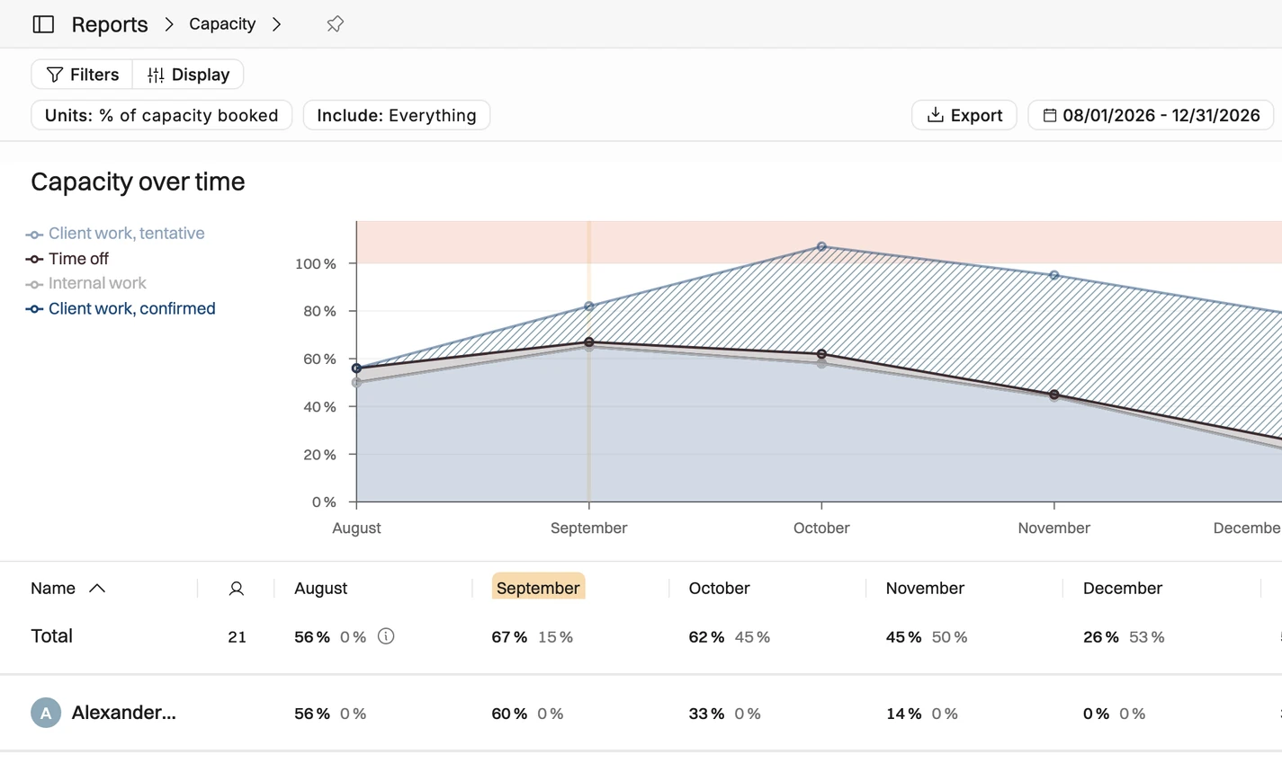Image resolution: width=1282 pixels, height=772 pixels.
Task: Toggle Client work, confirmed series
Action: pyautogui.click(x=121, y=309)
